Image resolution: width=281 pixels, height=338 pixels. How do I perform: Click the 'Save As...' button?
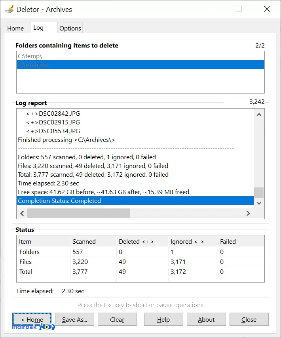pyautogui.click(x=74, y=319)
